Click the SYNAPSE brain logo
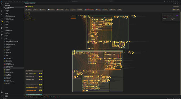Viewport: 181px width, 99px height. pyautogui.click(x=26, y=7)
